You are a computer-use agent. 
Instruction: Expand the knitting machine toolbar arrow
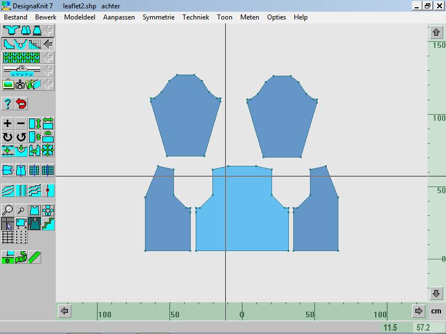[x=49, y=71]
